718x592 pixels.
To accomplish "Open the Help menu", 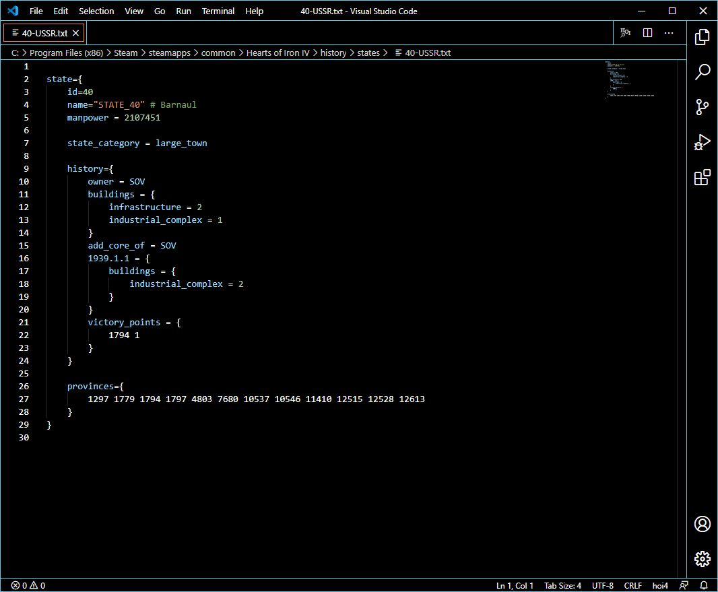I will pos(254,11).
